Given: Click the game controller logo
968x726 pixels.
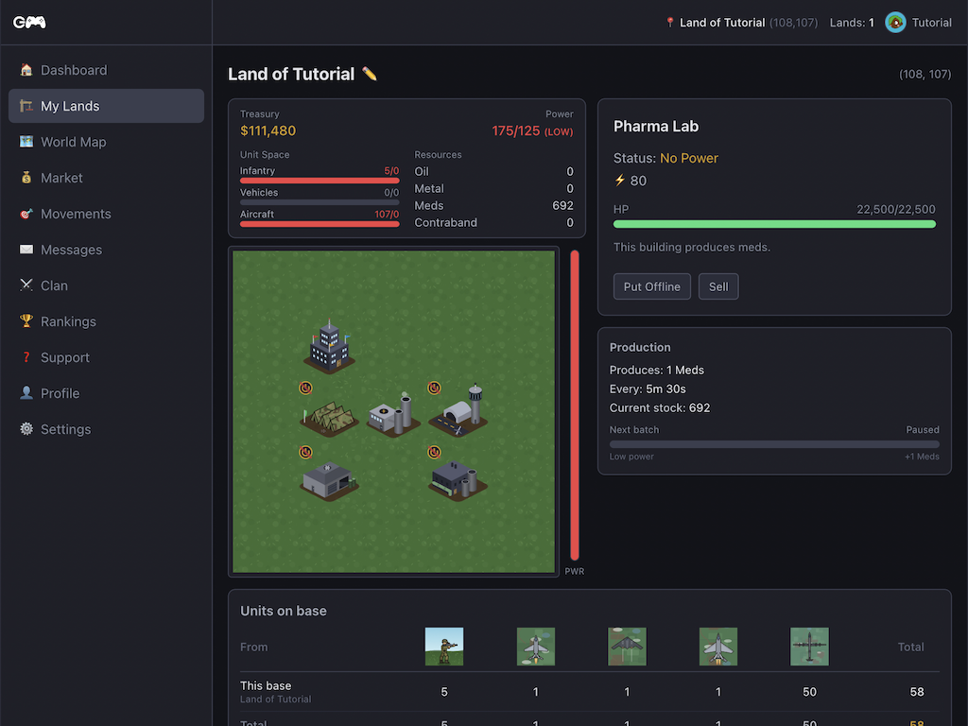Looking at the screenshot, I should pos(29,23).
